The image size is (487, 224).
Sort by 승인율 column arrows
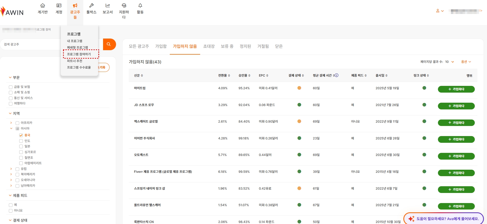[x=249, y=76]
